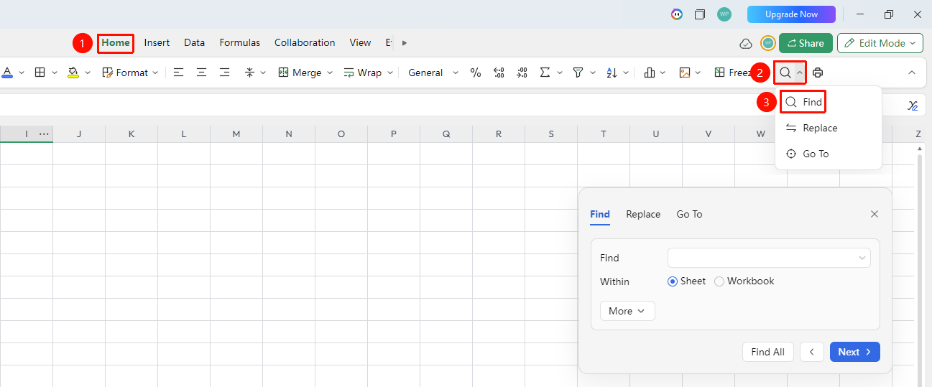Viewport: 932px width, 387px height.
Task: Expand the borders dropdown arrow
Action: click(x=55, y=73)
